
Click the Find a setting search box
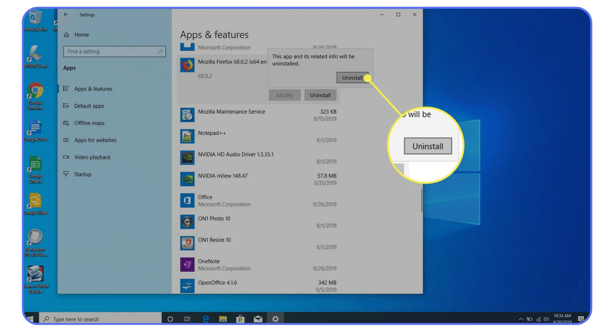[x=114, y=51]
